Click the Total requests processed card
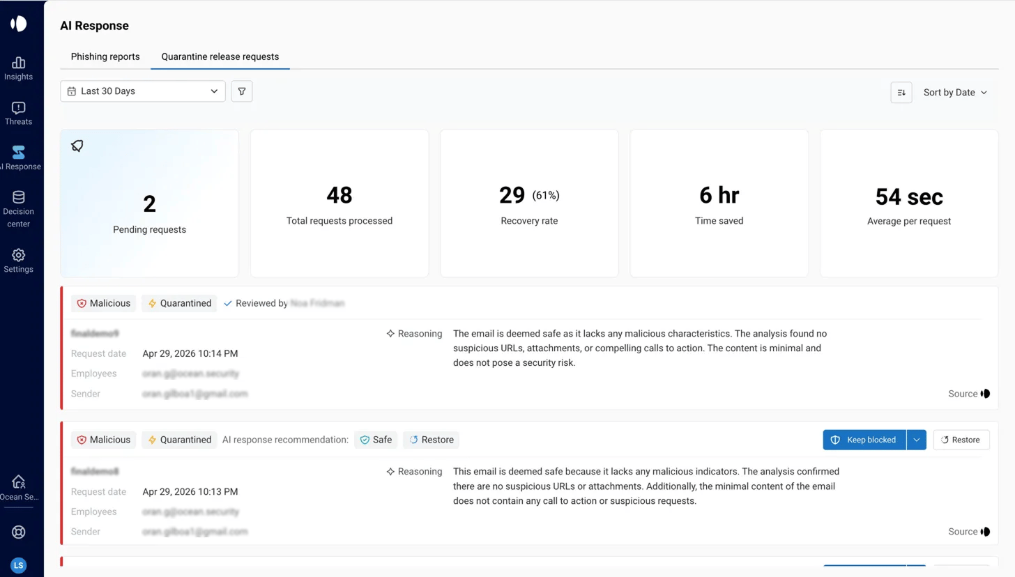1015x577 pixels. pyautogui.click(x=339, y=203)
